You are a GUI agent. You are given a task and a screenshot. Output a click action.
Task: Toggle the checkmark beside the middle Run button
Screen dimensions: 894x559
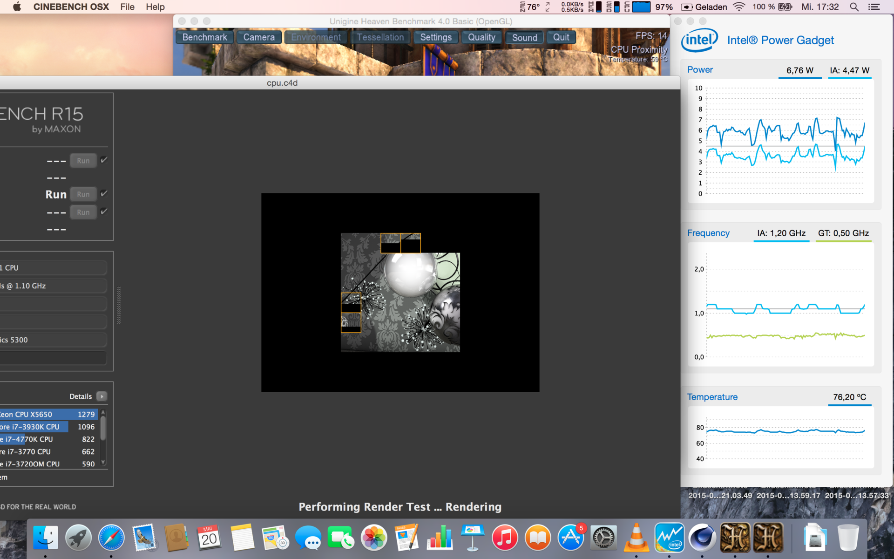pyautogui.click(x=104, y=194)
